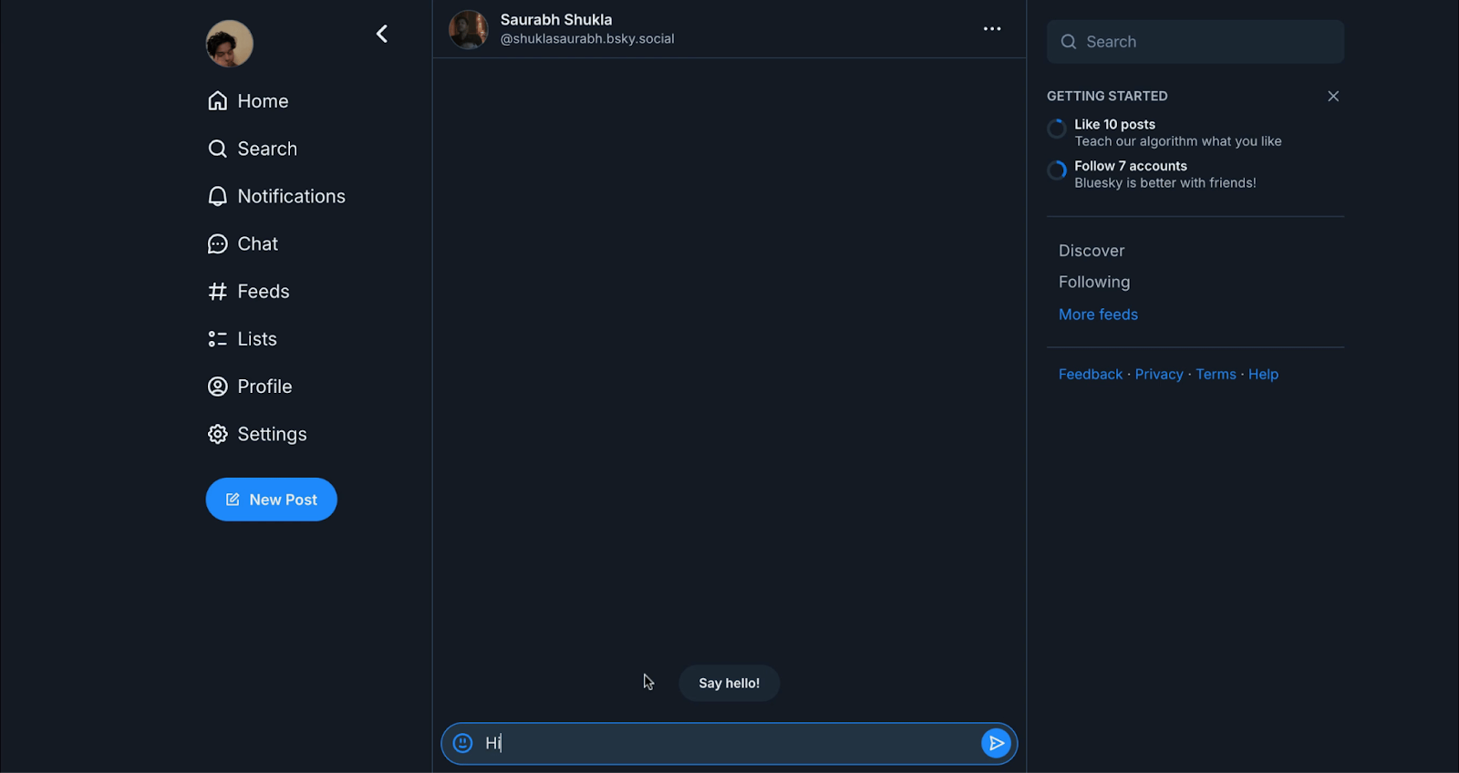Click the Like 10 posts progress ring

1057,129
